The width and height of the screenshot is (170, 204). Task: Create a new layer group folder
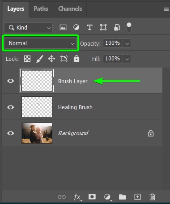tap(122, 197)
